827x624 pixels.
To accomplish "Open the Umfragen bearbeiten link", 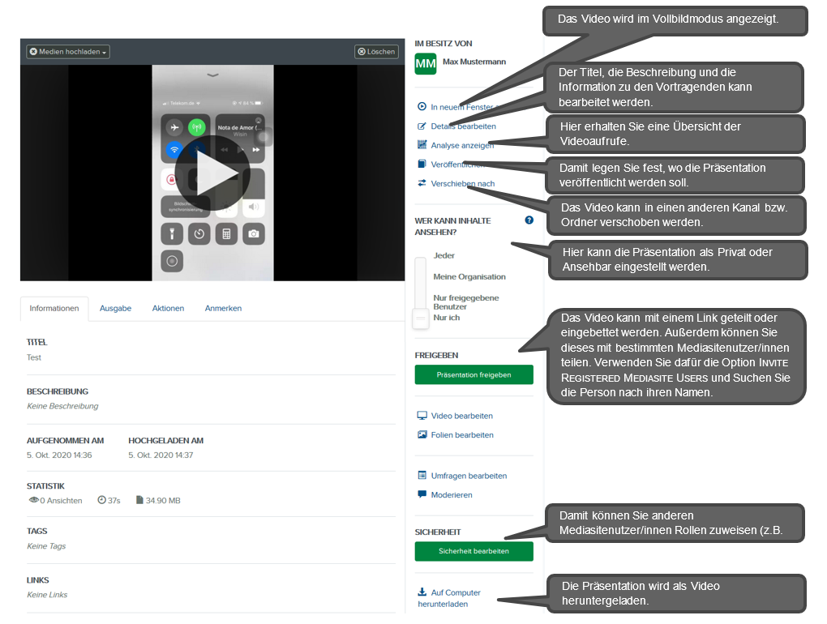I will [469, 476].
